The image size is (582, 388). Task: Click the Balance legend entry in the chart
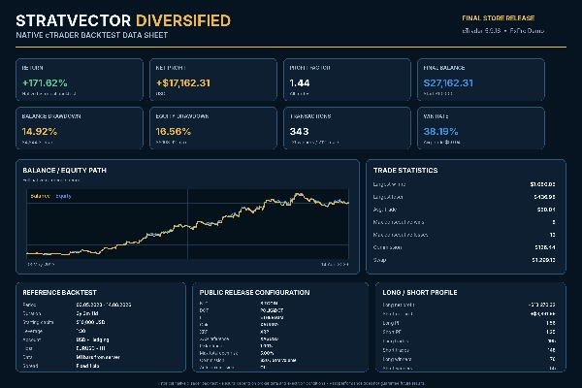pyautogui.click(x=40, y=196)
